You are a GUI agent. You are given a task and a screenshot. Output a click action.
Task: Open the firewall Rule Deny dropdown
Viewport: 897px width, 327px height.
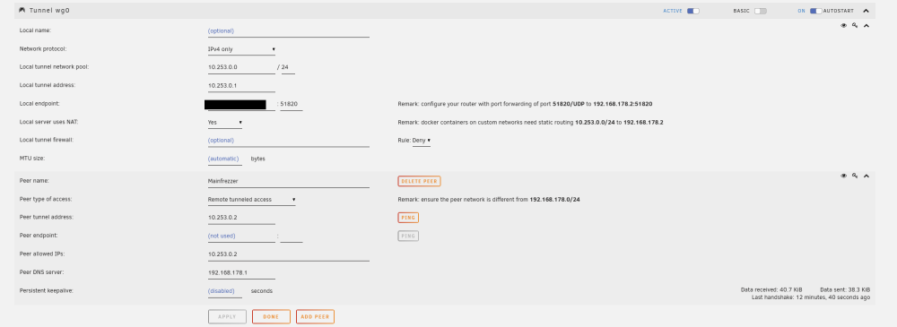pyautogui.click(x=422, y=141)
